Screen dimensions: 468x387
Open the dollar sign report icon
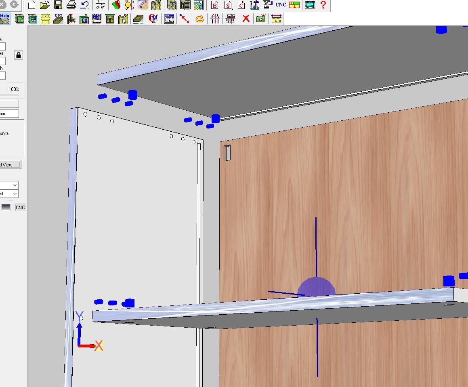228,5
